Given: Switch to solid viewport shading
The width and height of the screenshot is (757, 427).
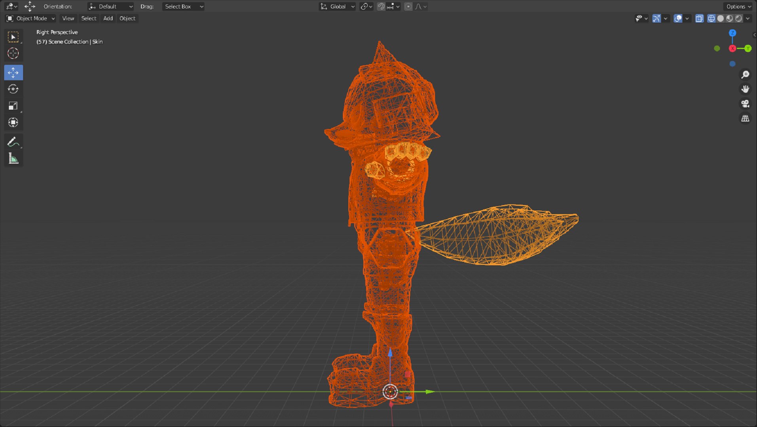Looking at the screenshot, I should coord(721,18).
